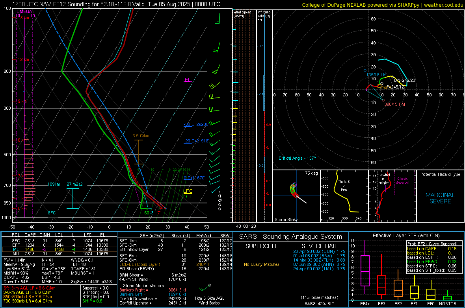This screenshot has height=308, width=465.
Task: Click the magenta 'EL' level marker
Action: 188,80
